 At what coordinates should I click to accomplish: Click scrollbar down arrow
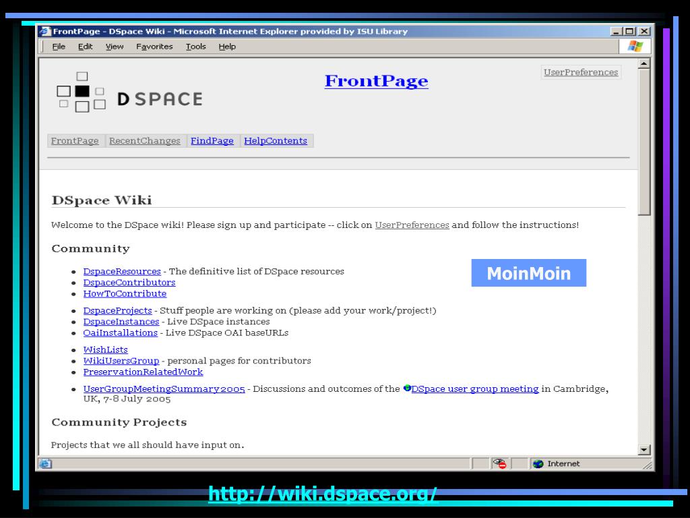click(x=644, y=450)
